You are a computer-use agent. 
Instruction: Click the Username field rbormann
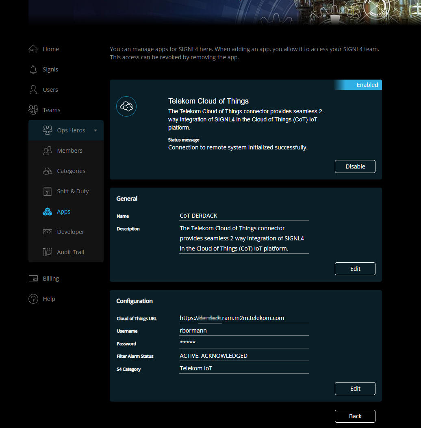[244, 331]
